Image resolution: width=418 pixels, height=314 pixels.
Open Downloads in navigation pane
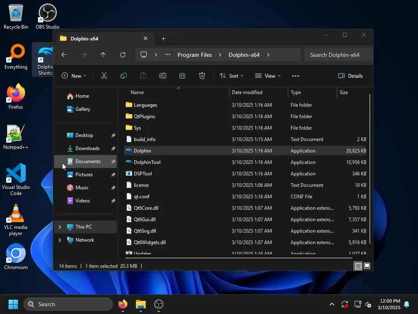[85, 148]
